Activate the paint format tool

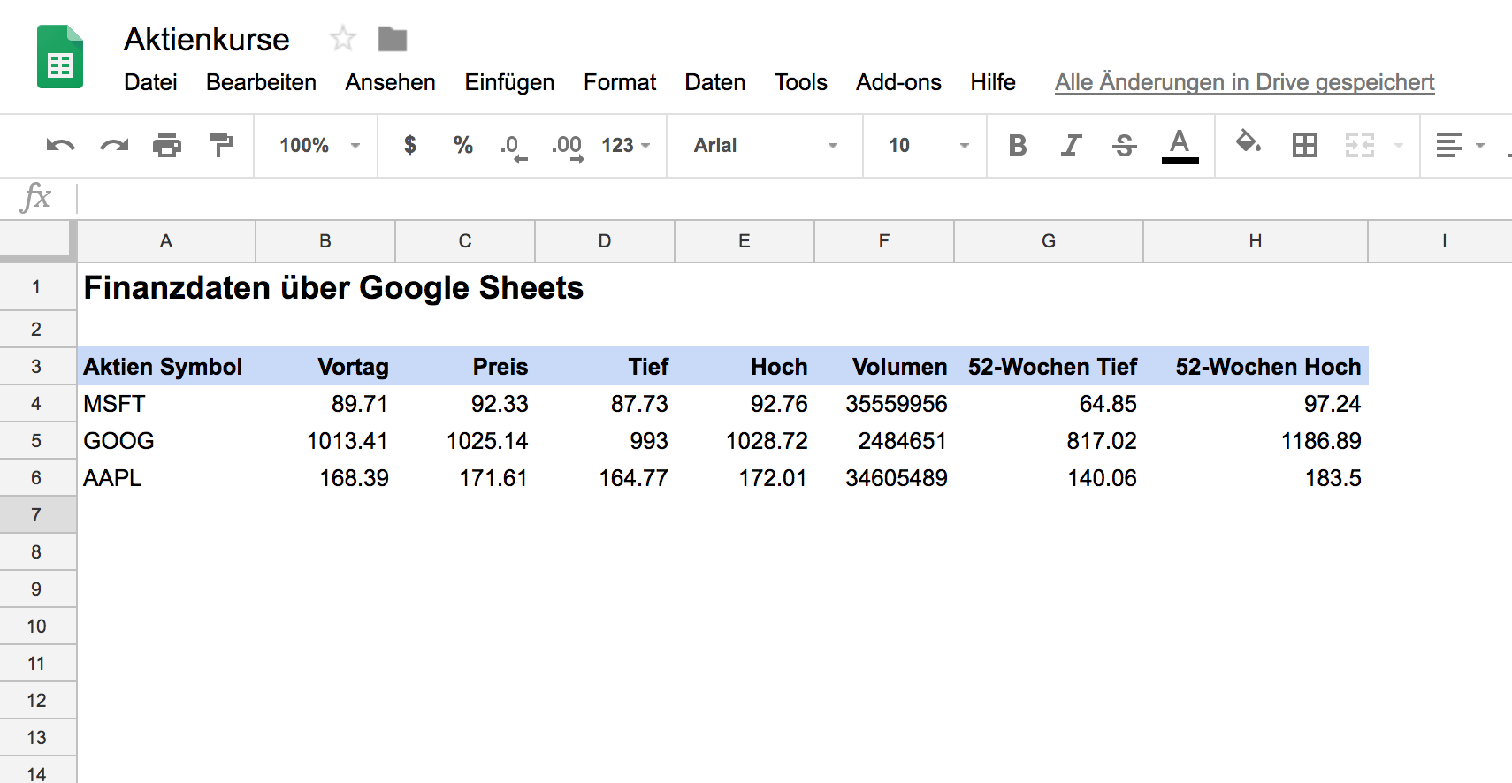coord(220,145)
